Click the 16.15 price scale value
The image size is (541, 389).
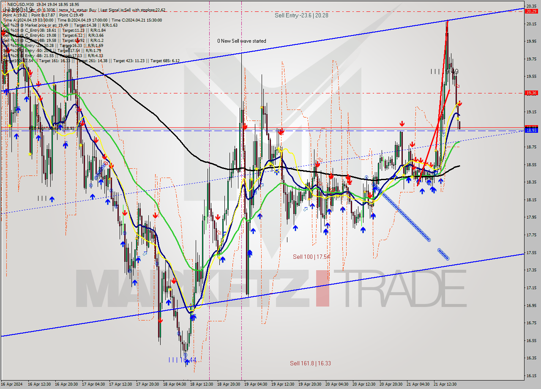[x=531, y=375]
